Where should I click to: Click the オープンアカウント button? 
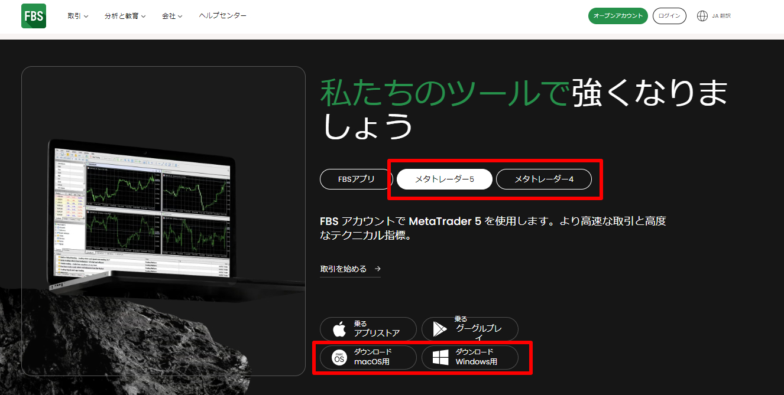click(617, 16)
